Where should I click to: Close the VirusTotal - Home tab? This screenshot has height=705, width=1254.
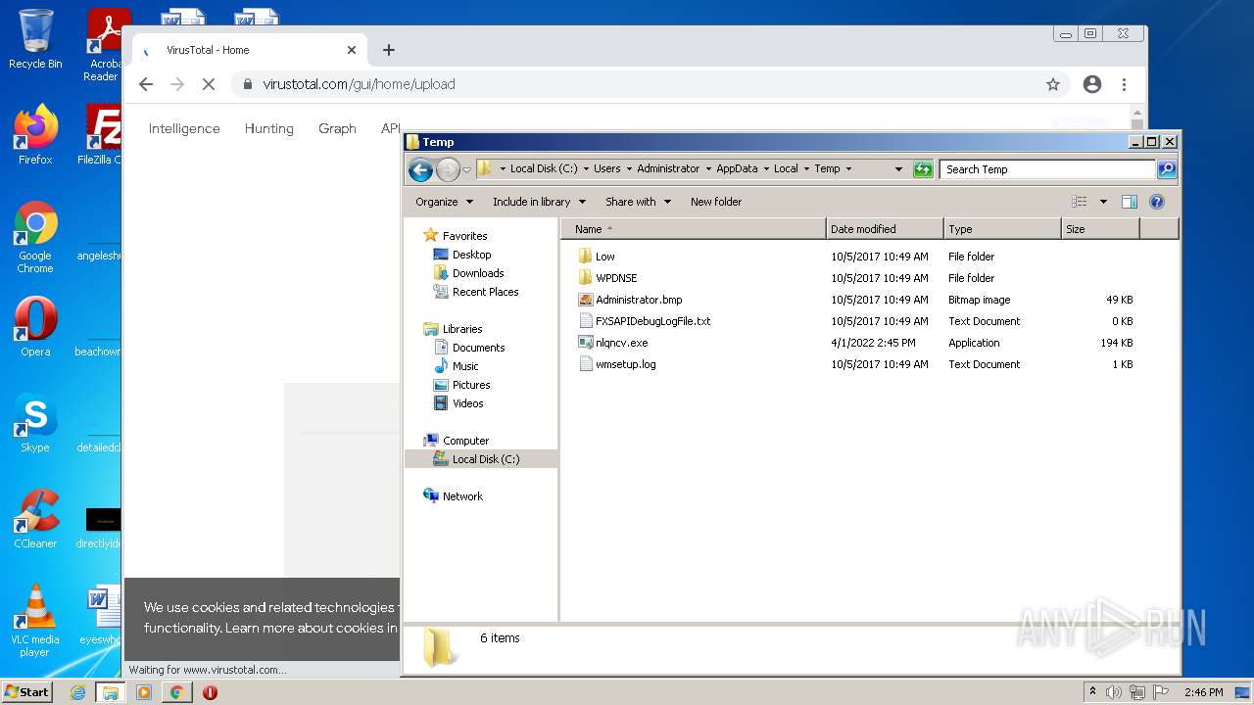(x=352, y=50)
